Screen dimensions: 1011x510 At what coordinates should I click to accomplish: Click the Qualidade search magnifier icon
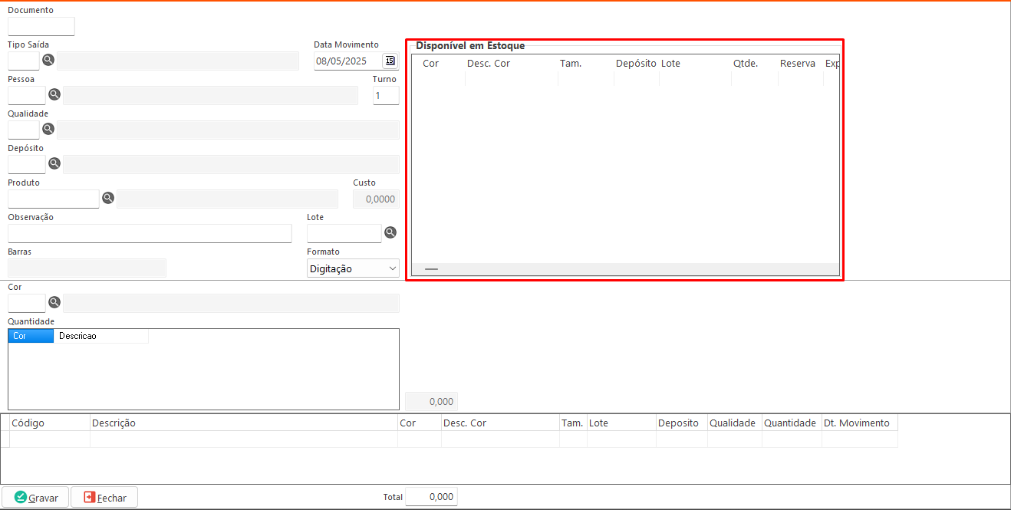tap(48, 129)
